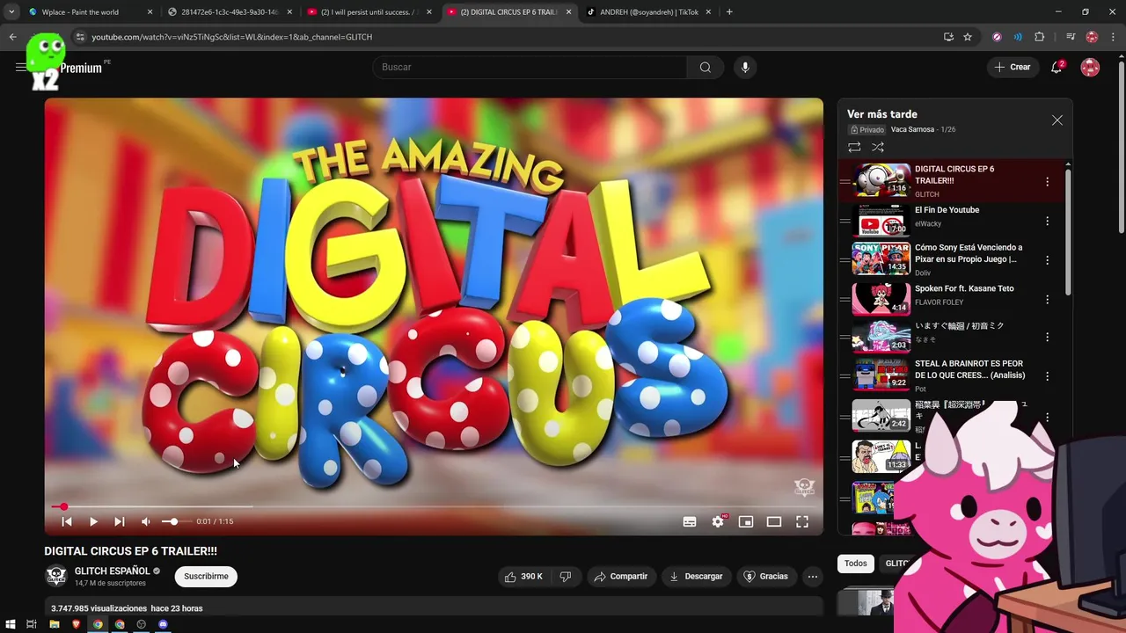This screenshot has width=1126, height=633.
Task: Switch to I will persist until success tab
Action: point(368,12)
